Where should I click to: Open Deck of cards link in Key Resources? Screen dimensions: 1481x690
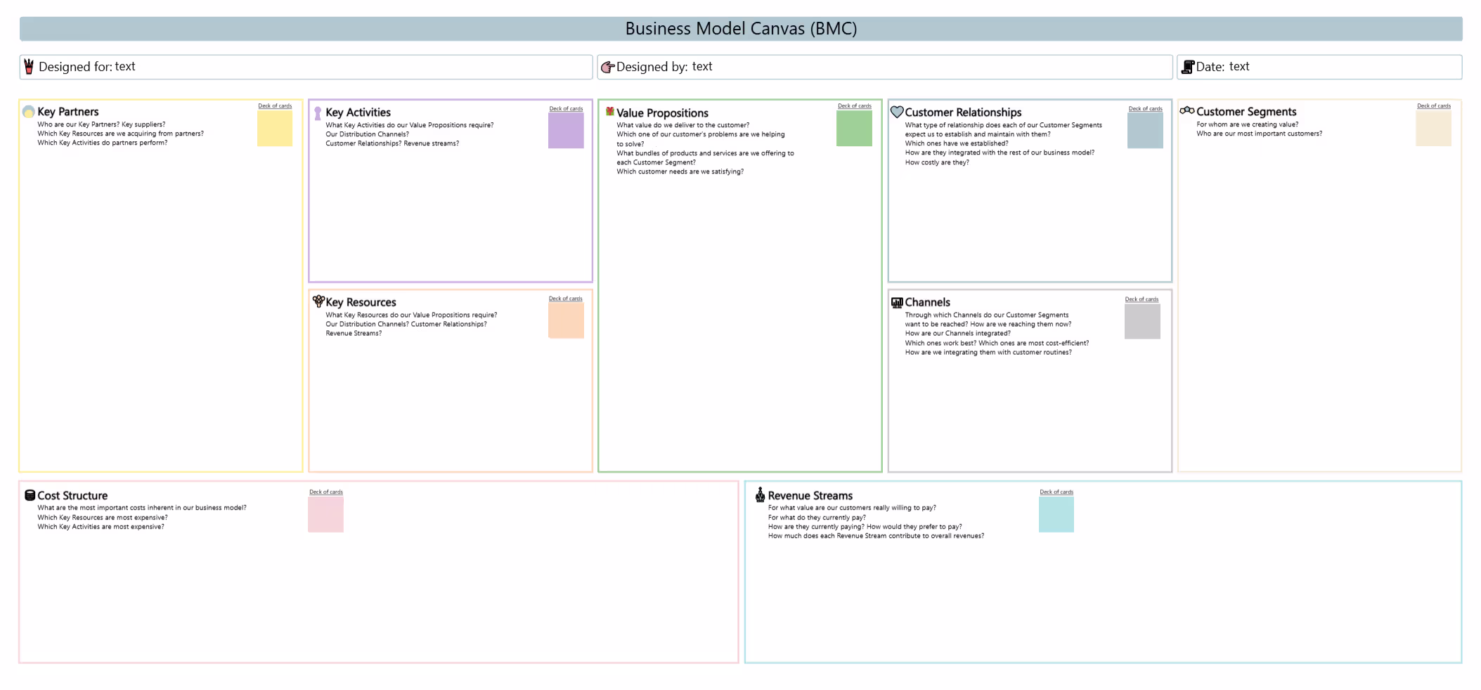coord(566,299)
